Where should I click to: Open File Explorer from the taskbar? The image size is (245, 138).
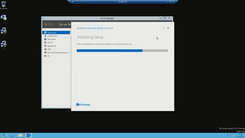click(x=21, y=135)
